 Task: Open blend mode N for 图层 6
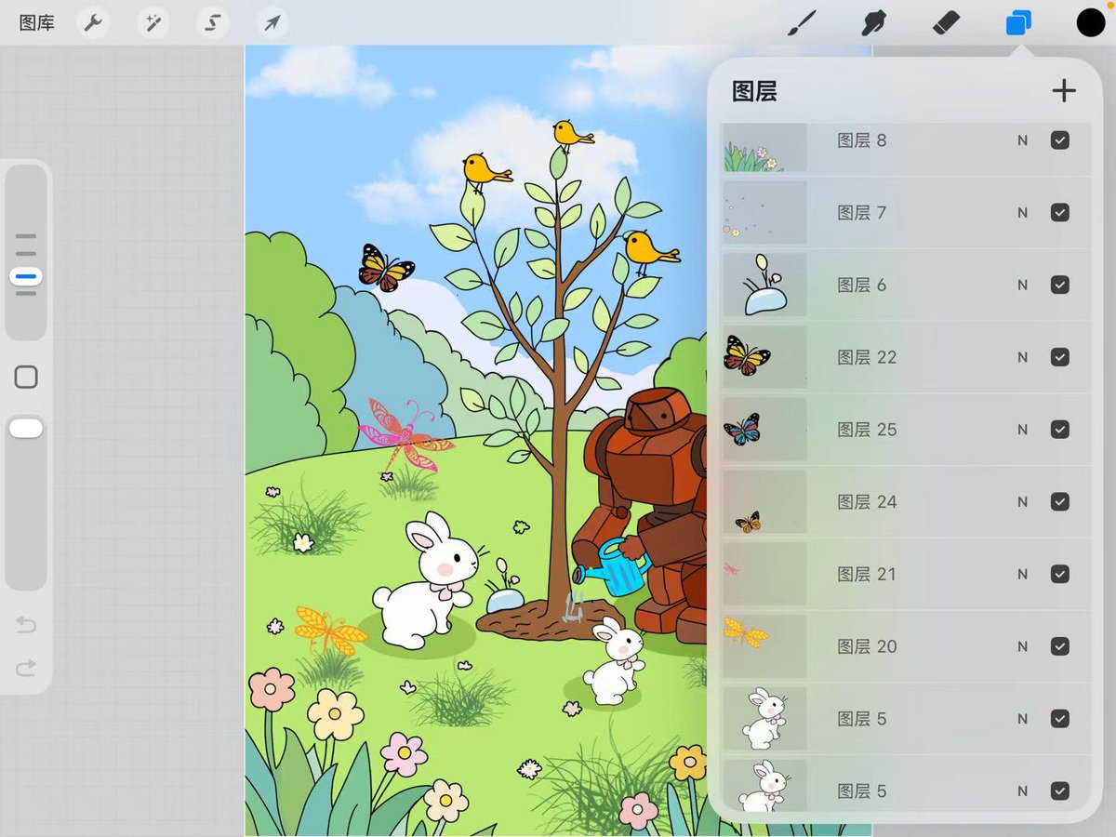point(1022,285)
